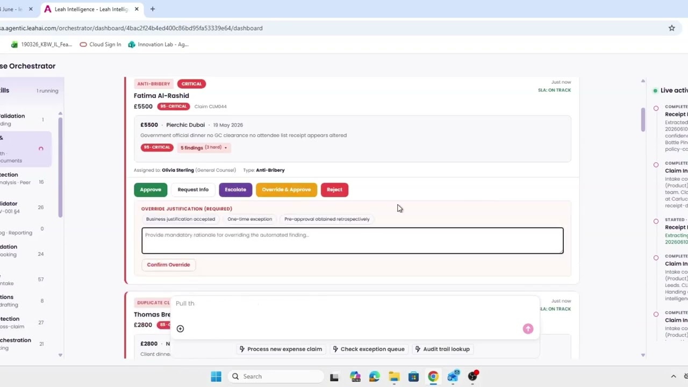Select the skill row showing count 57
688x387 pixels.
point(26,279)
